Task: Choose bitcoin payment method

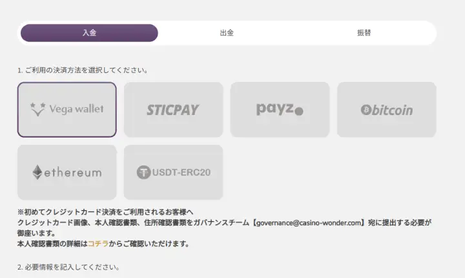Action: click(386, 110)
